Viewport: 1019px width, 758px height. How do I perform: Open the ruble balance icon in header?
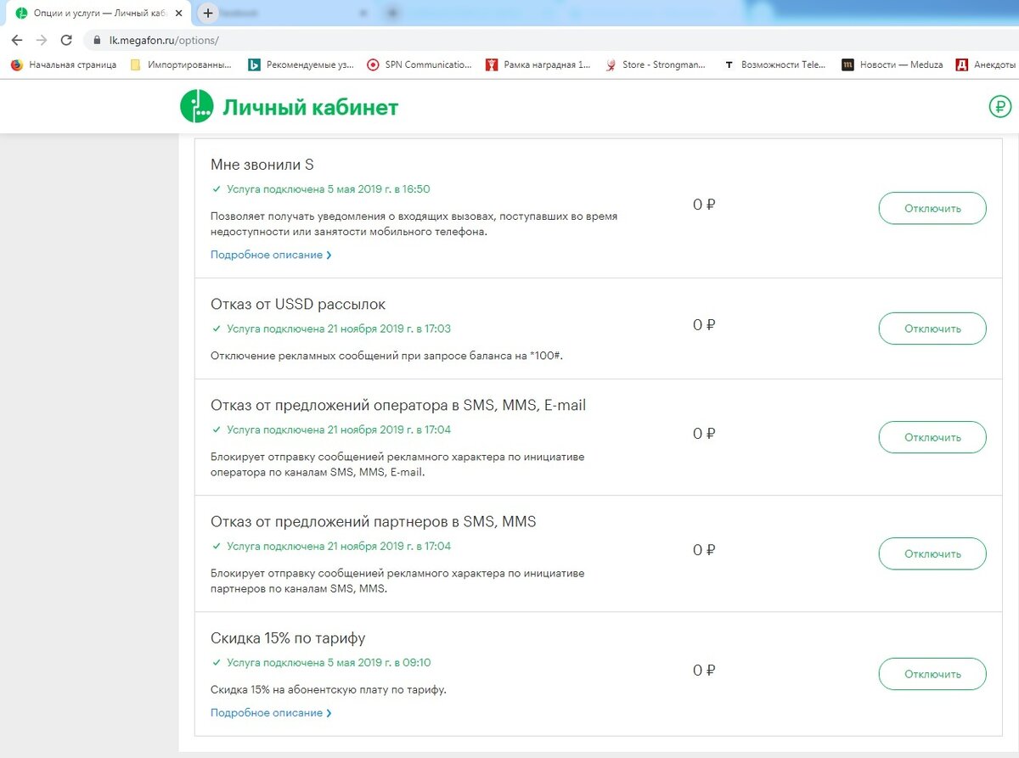pyautogui.click(x=1000, y=106)
